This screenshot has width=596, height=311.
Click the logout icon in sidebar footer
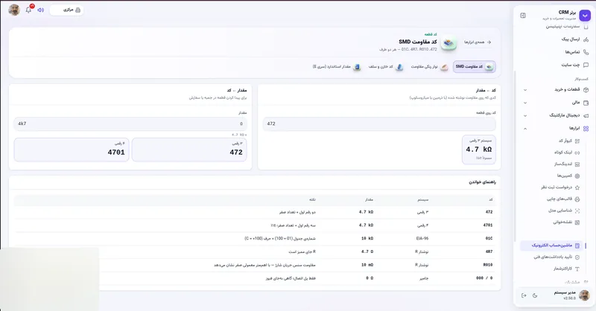tap(524, 295)
